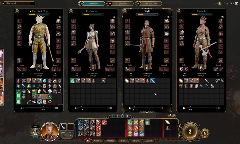Cast the blue boot spell in hotbar
The width and height of the screenshot is (240, 144).
(142, 134)
